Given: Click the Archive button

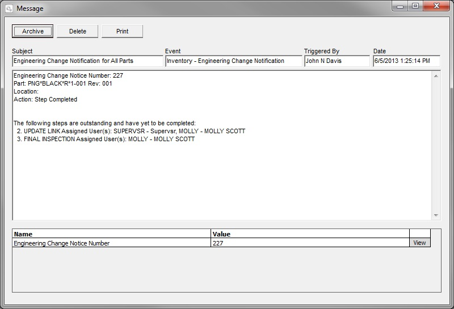Looking at the screenshot, I should click(x=32, y=31).
